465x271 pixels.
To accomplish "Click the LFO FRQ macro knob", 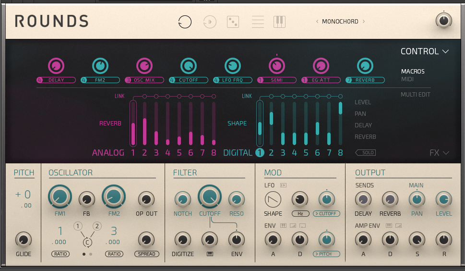I will click(x=233, y=66).
